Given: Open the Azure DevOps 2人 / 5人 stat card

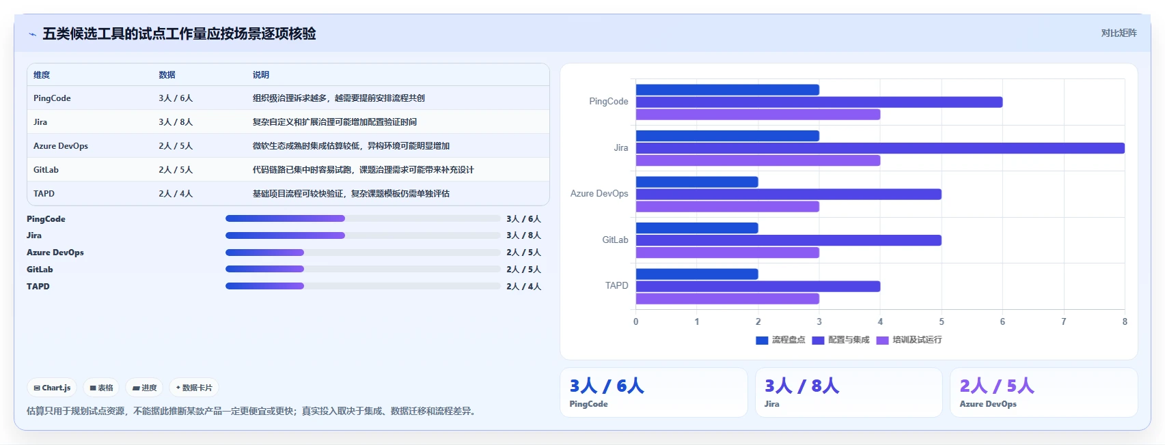Looking at the screenshot, I should click(1043, 392).
